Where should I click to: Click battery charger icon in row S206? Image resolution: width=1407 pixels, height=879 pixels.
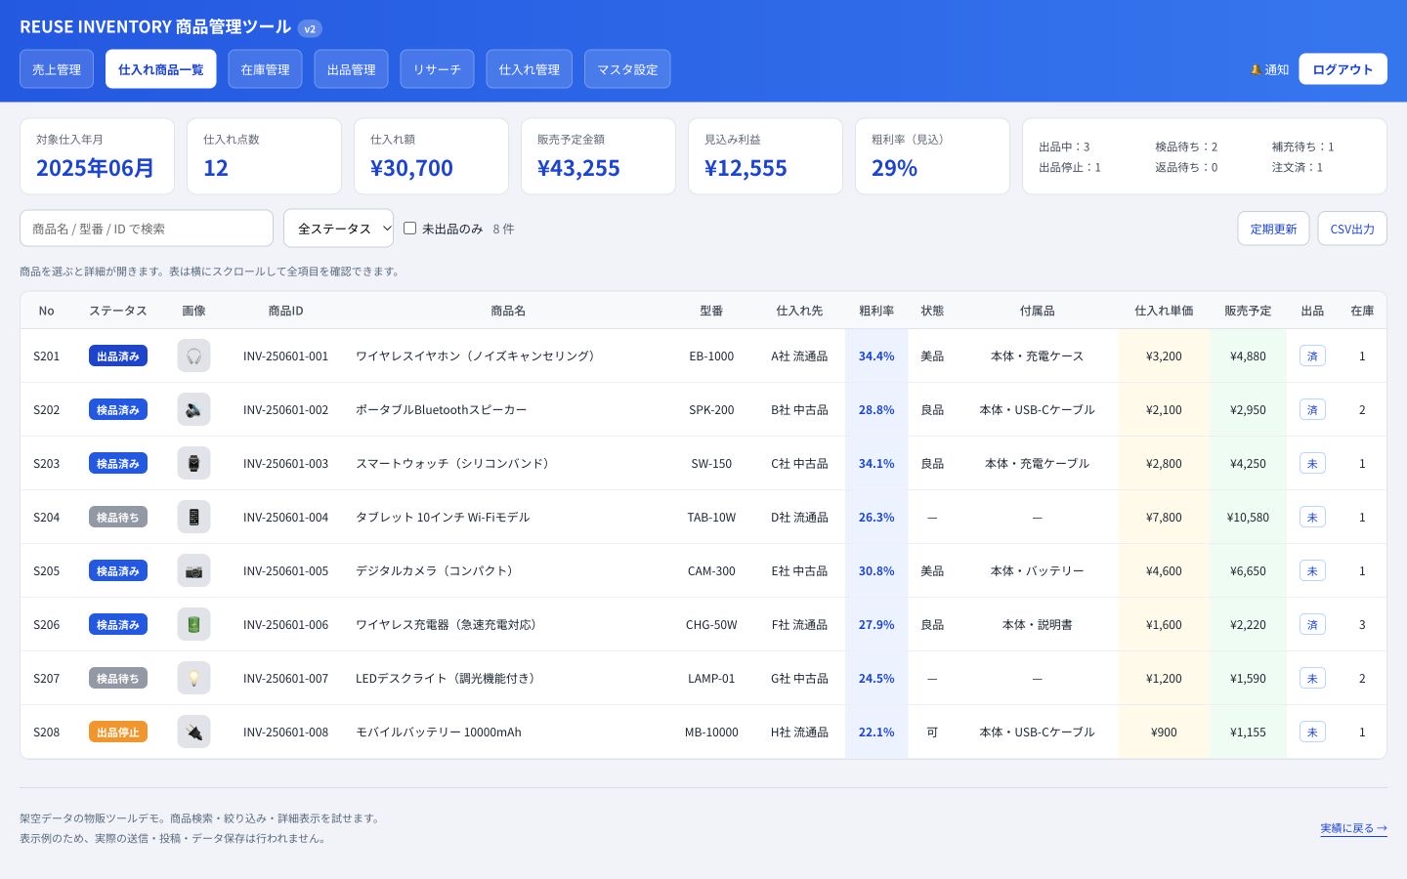(193, 624)
